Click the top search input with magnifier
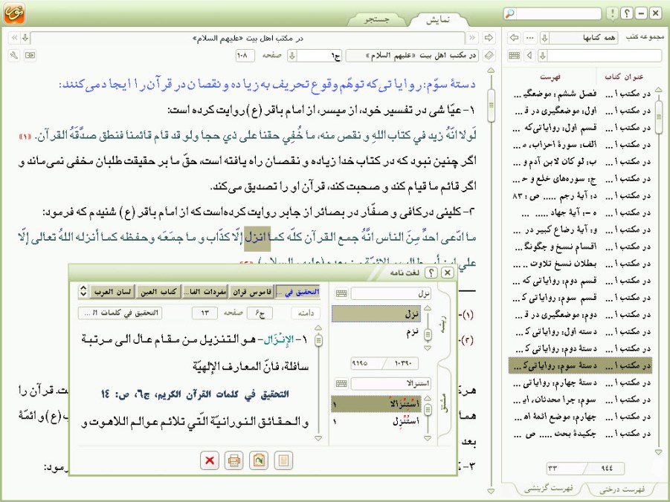 553,13
